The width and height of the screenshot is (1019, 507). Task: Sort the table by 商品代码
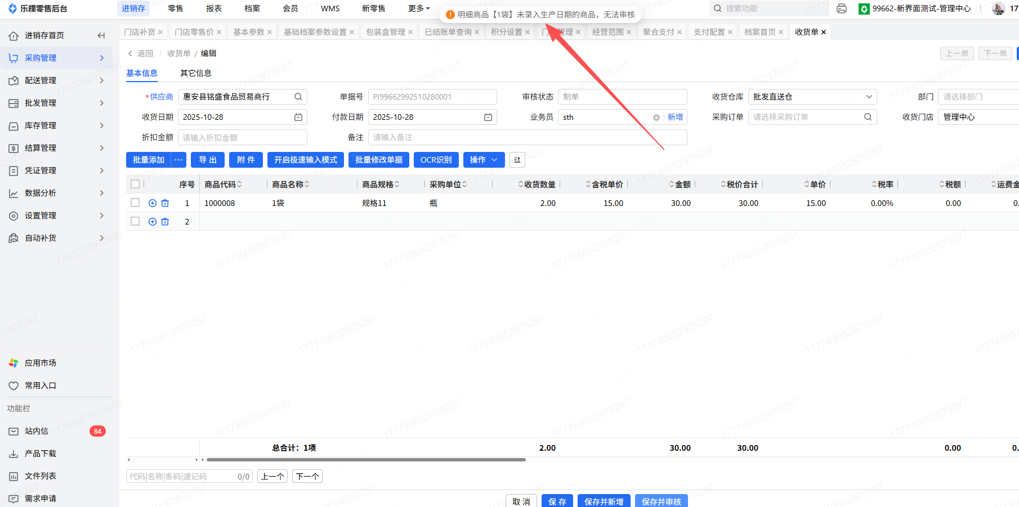click(239, 185)
